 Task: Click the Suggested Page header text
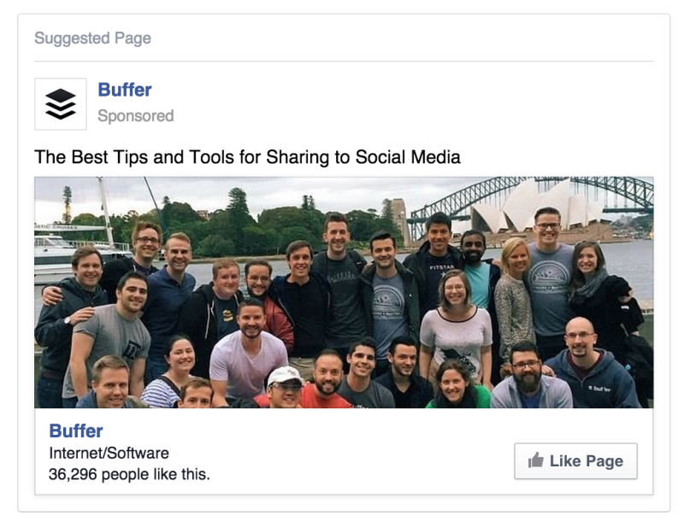point(92,38)
